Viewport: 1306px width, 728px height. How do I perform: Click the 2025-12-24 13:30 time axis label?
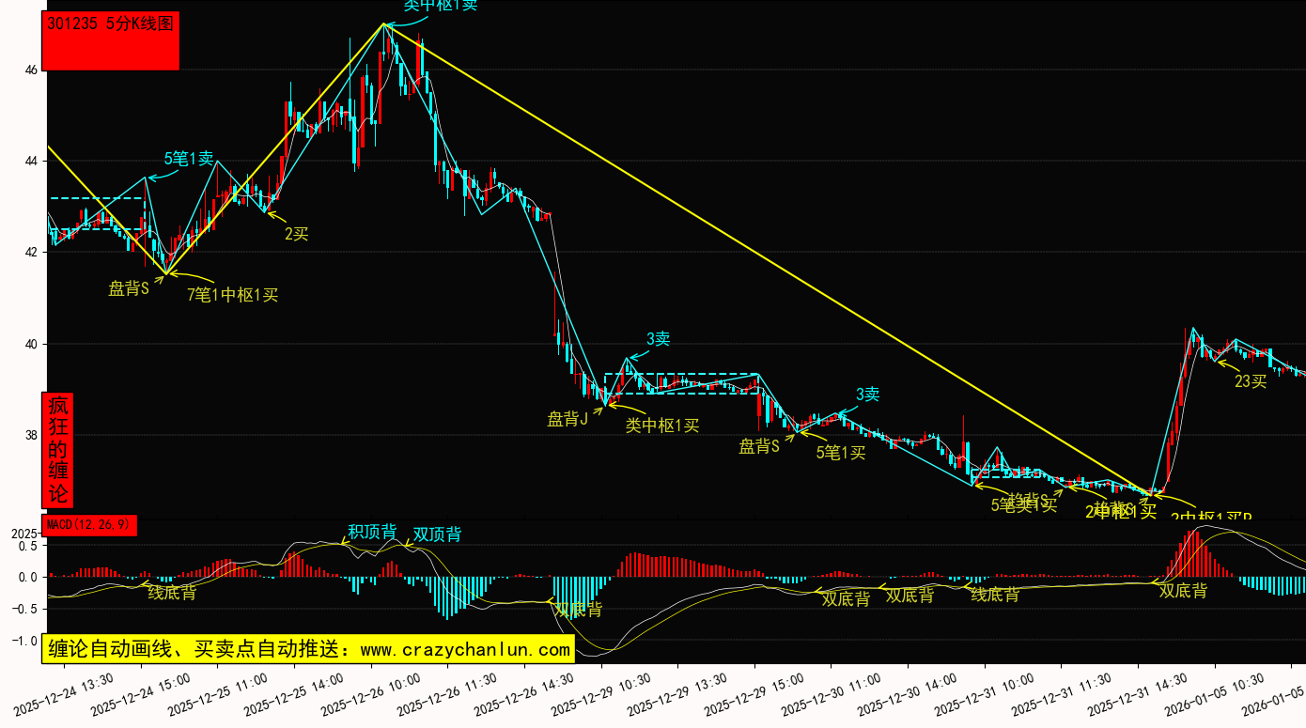tap(64, 694)
